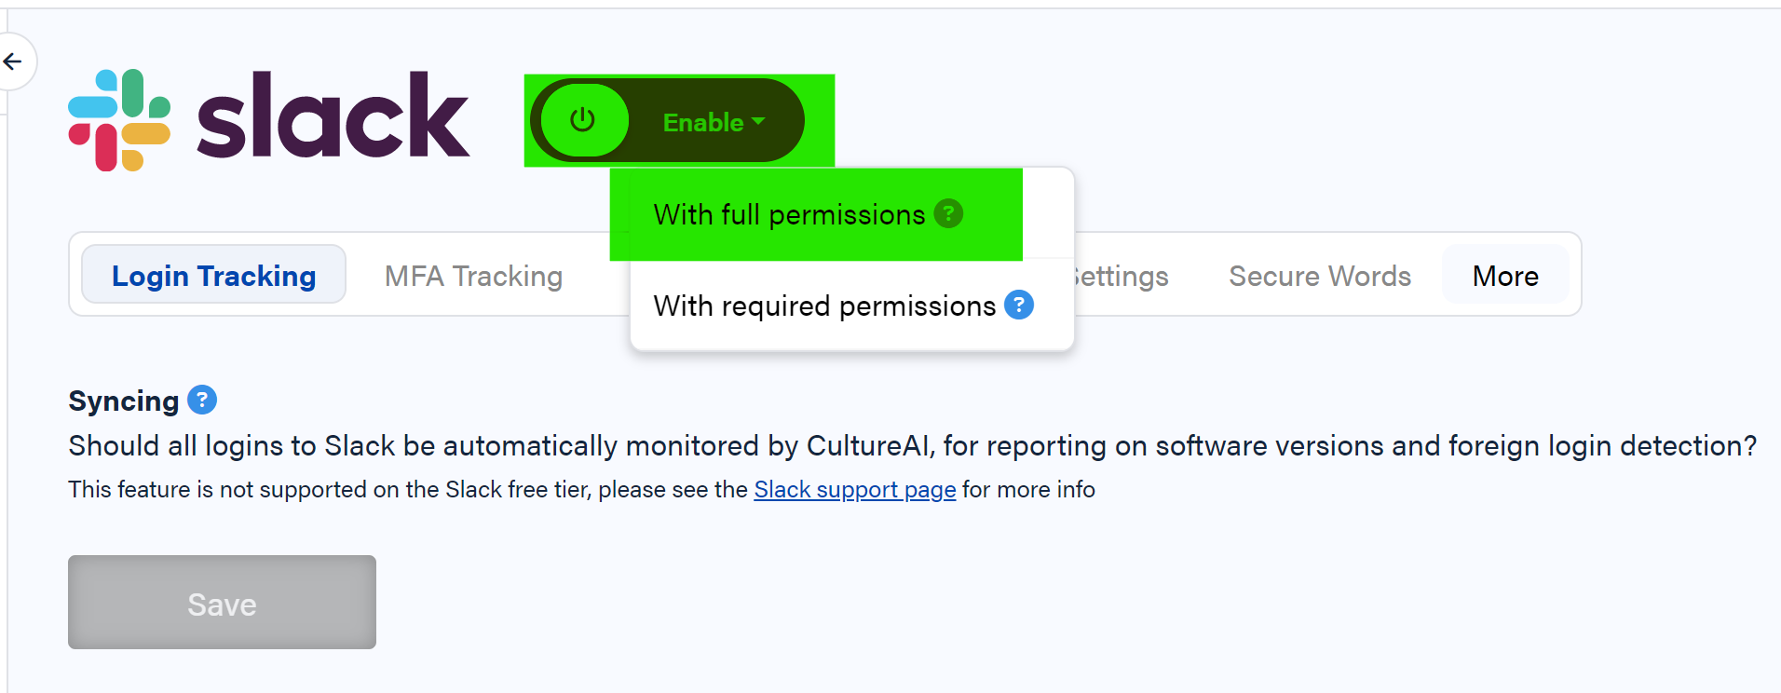Click the question mark beside full permissions
This screenshot has width=1781, height=693.
pos(948,213)
